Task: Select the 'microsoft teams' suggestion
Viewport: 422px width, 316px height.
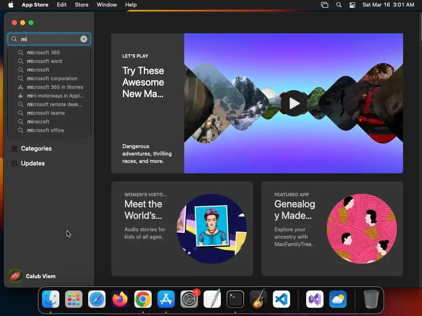Action: [x=49, y=113]
